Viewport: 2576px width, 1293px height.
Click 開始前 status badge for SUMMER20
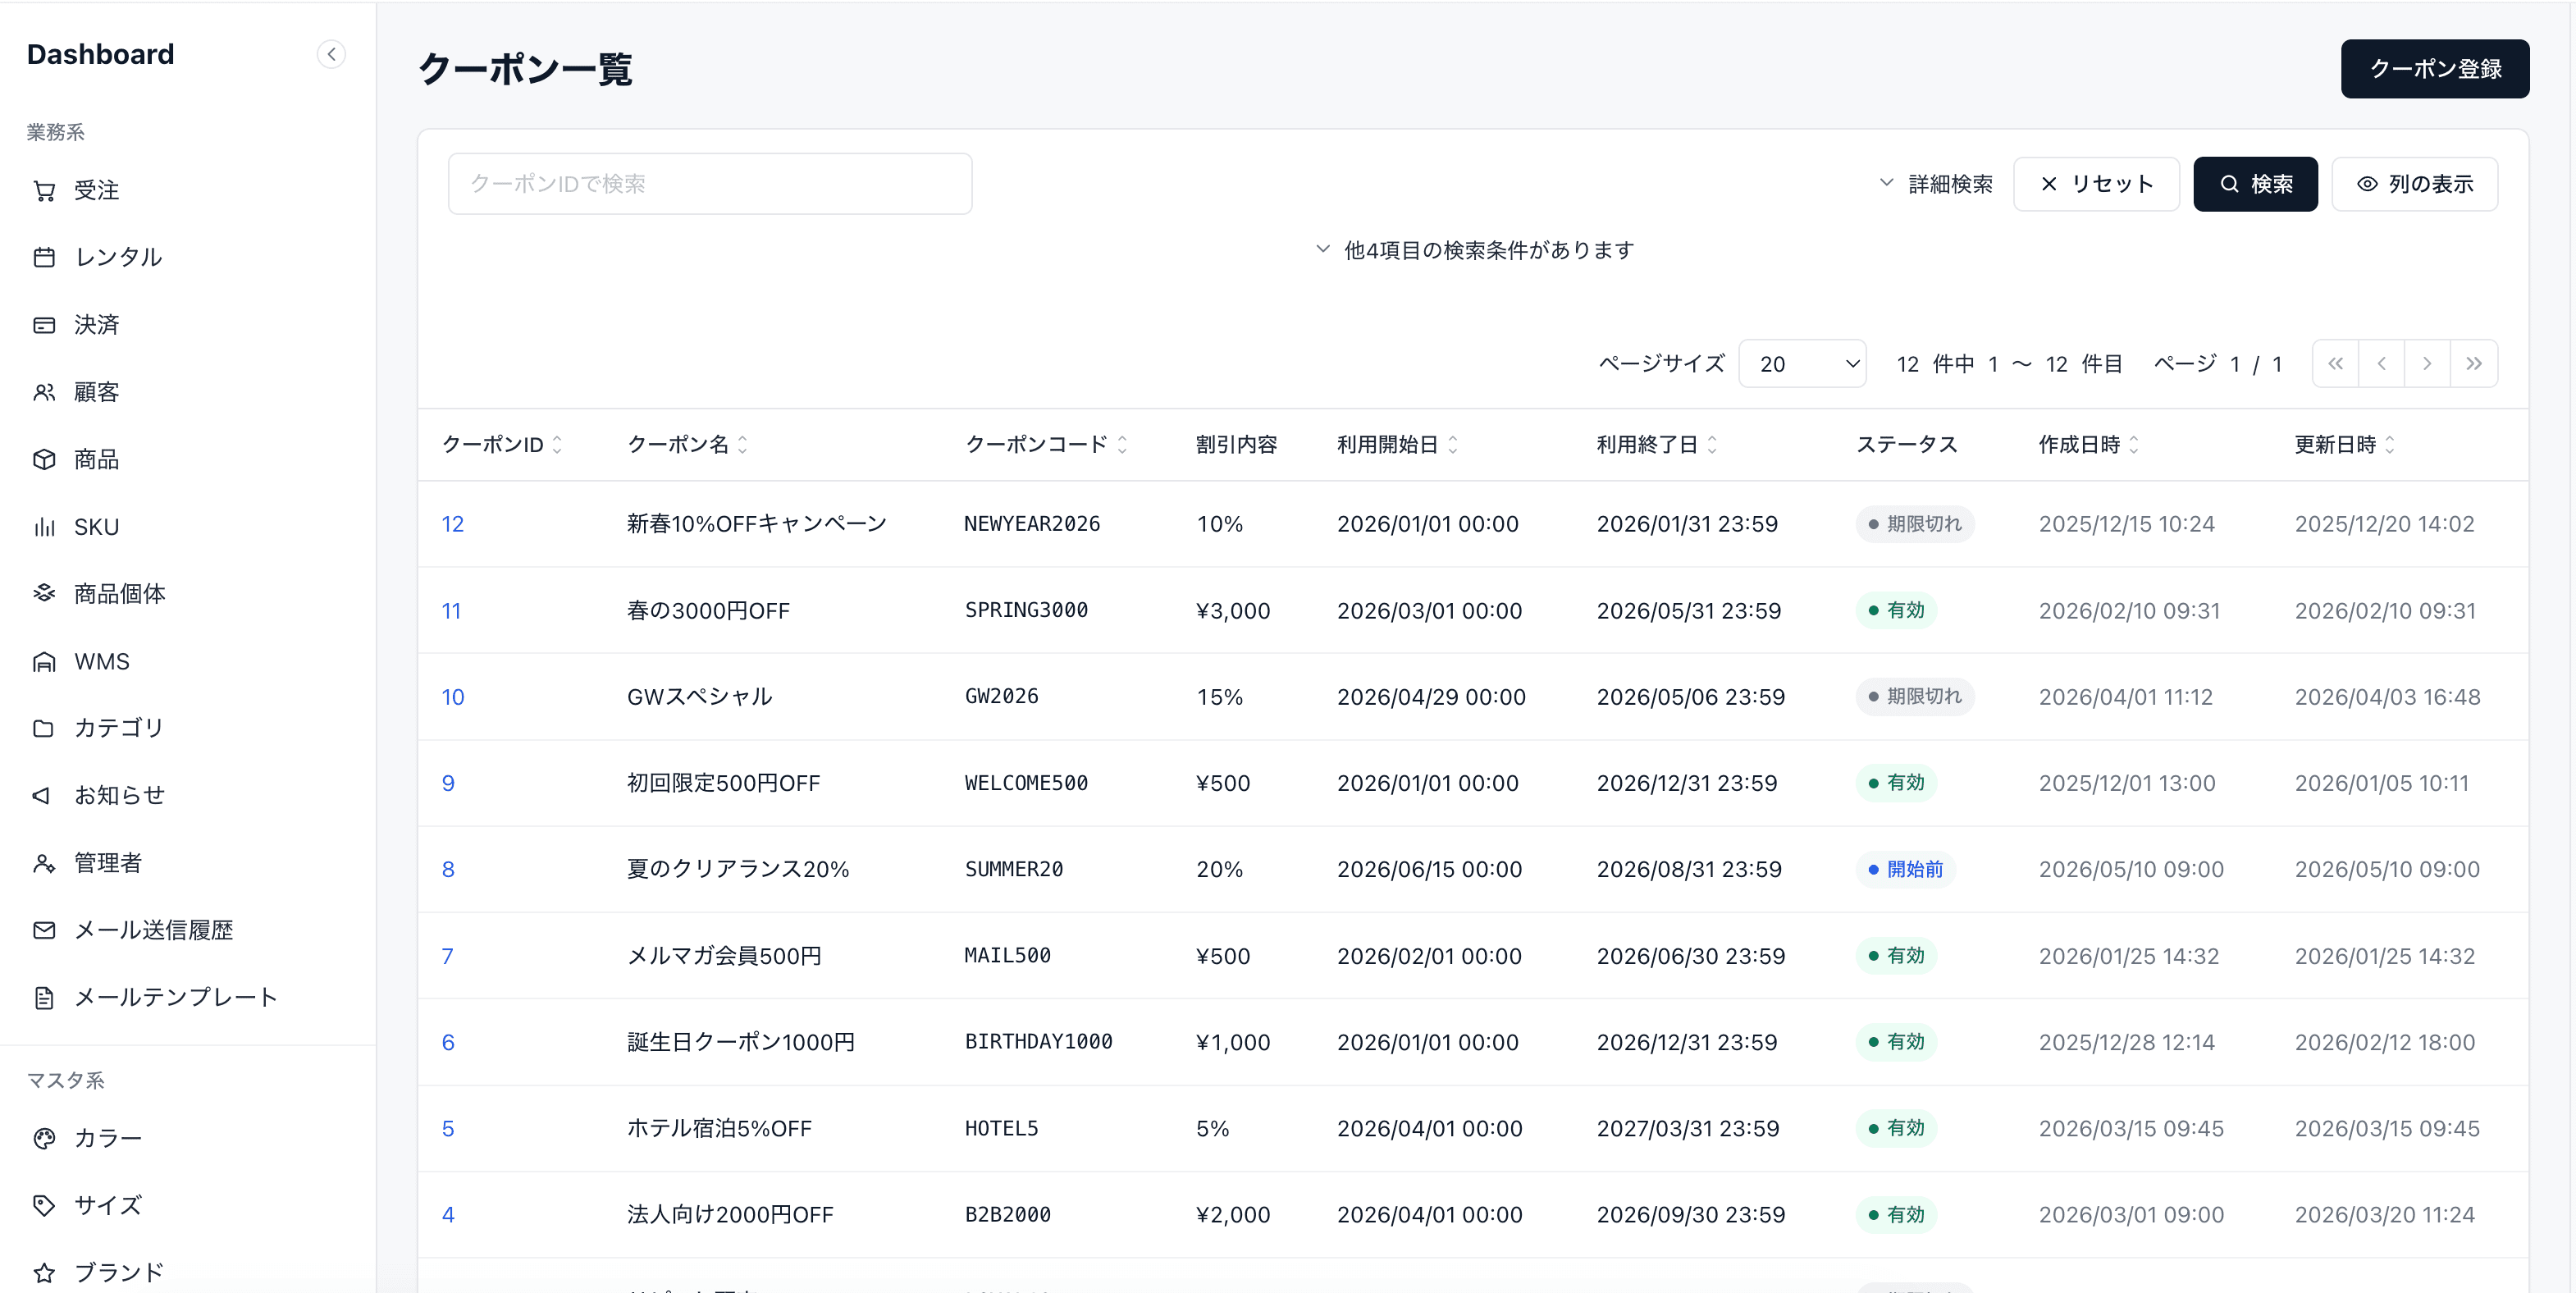(x=1905, y=869)
